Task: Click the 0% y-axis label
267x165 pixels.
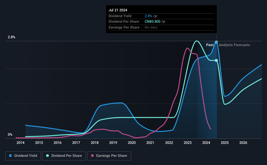Action: [10, 134]
